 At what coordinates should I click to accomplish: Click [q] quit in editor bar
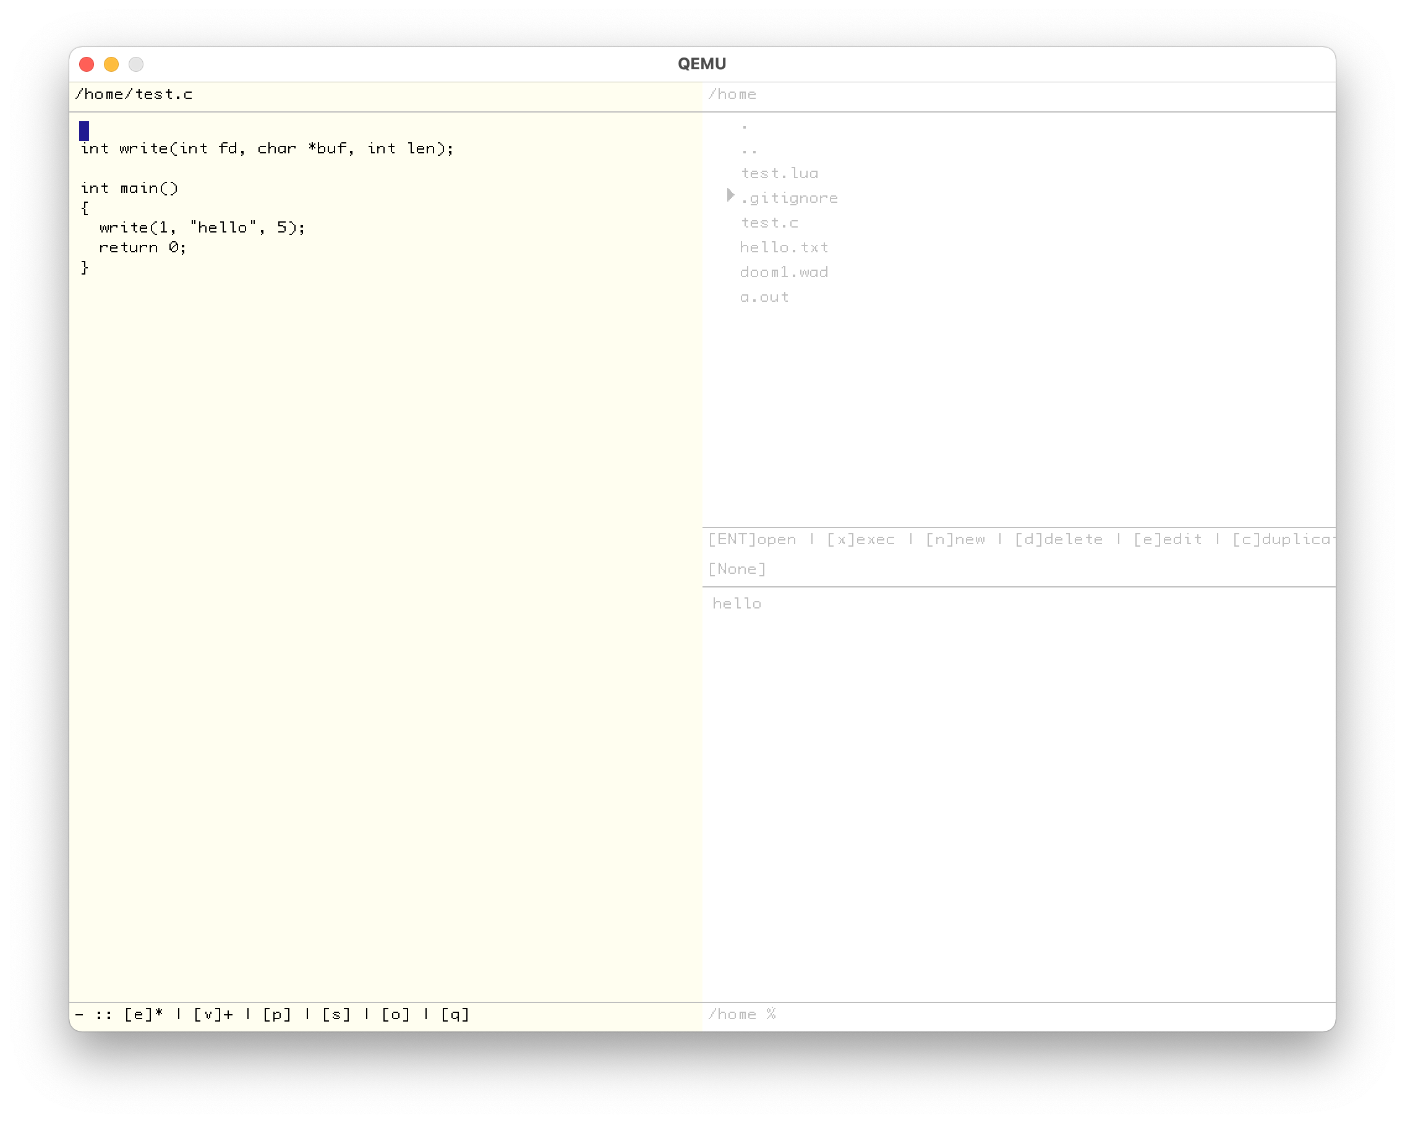[x=455, y=1015]
